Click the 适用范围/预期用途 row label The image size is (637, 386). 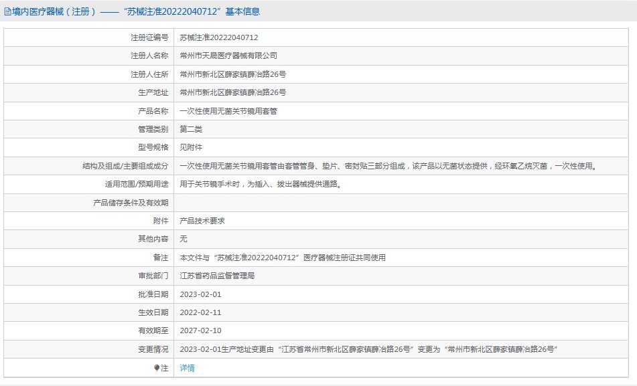pyautogui.click(x=137, y=184)
